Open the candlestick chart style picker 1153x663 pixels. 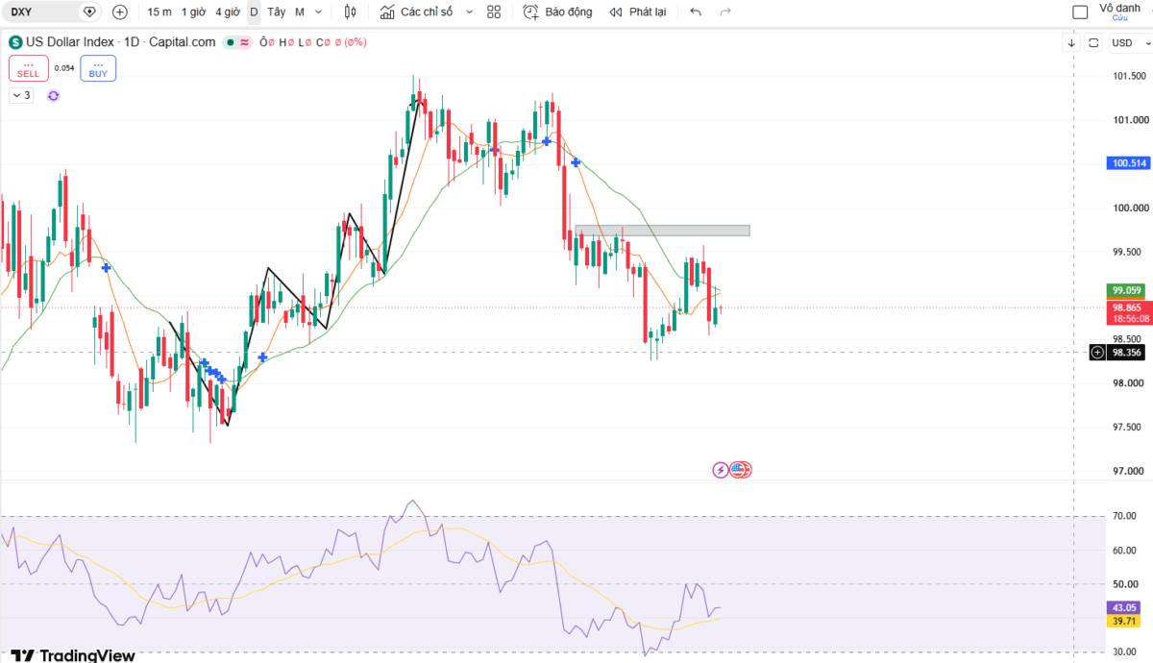350,12
